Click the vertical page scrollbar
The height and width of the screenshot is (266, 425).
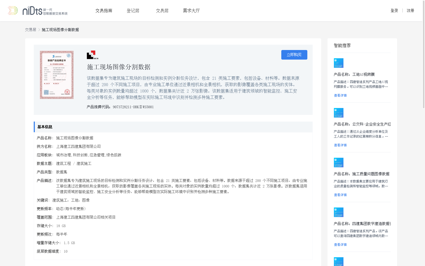point(424,54)
